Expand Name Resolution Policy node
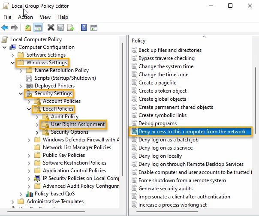259x216 pixels. tap(21, 71)
